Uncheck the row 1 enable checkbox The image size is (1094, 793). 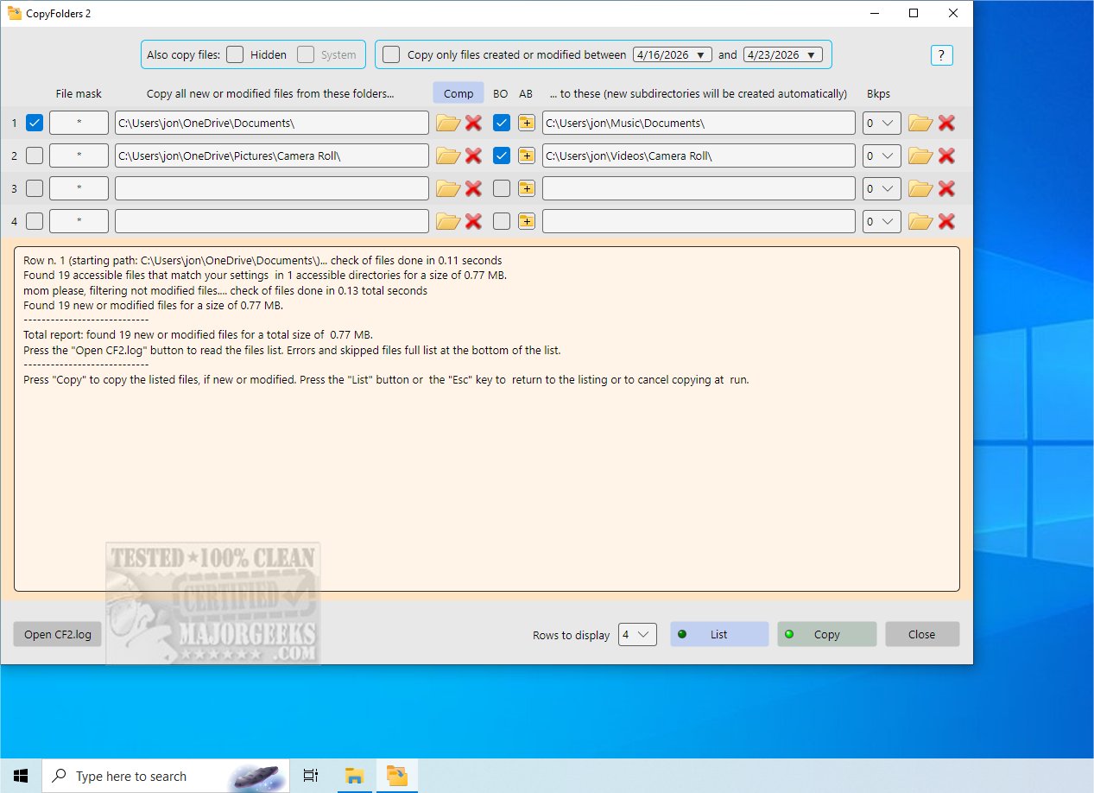coord(35,123)
